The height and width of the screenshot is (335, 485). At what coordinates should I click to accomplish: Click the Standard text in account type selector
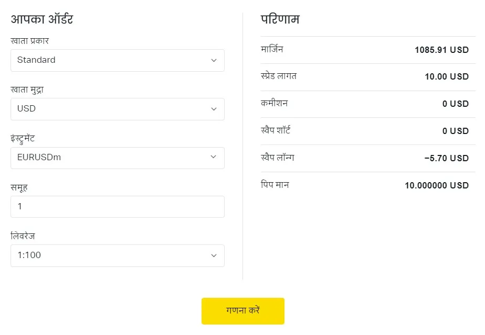click(37, 60)
